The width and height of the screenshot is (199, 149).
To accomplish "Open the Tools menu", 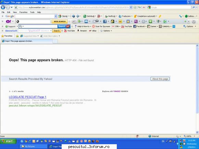I will click(x=32, y=12).
